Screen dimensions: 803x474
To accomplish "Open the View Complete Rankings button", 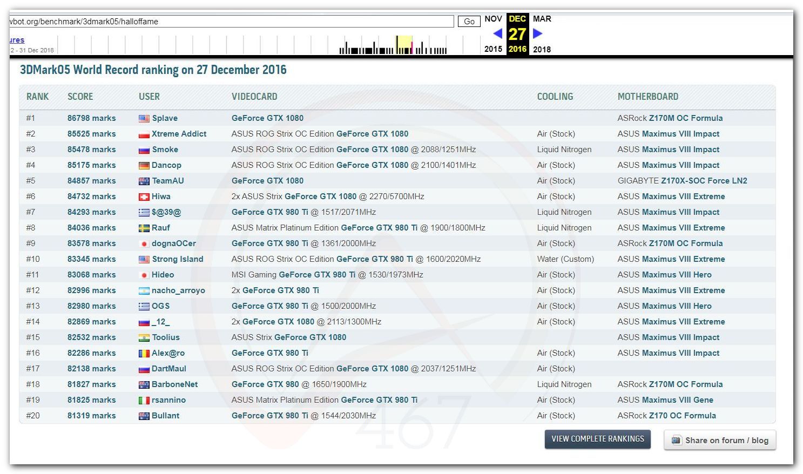I will tap(598, 439).
